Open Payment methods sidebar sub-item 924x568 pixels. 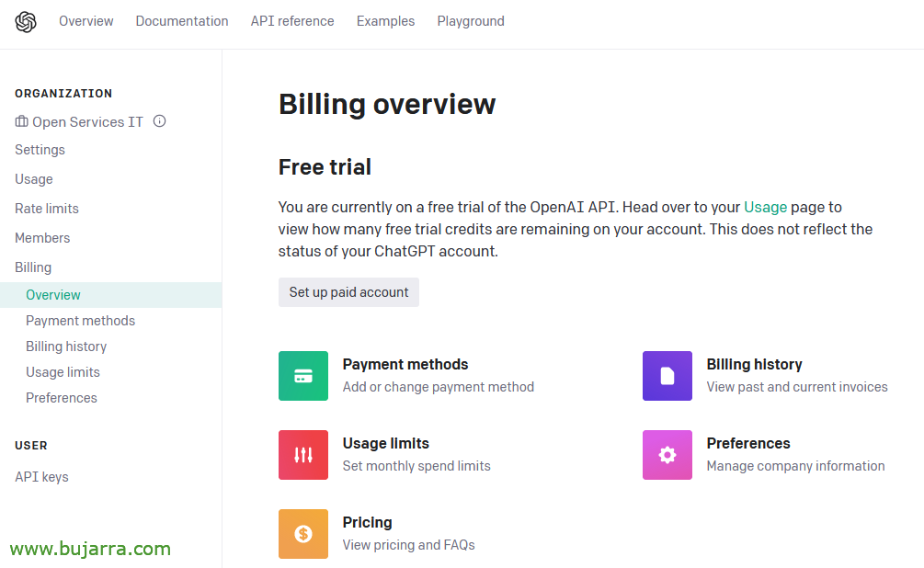[x=81, y=321]
